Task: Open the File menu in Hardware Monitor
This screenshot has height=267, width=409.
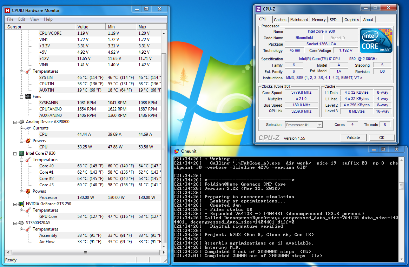Action: pos(10,19)
